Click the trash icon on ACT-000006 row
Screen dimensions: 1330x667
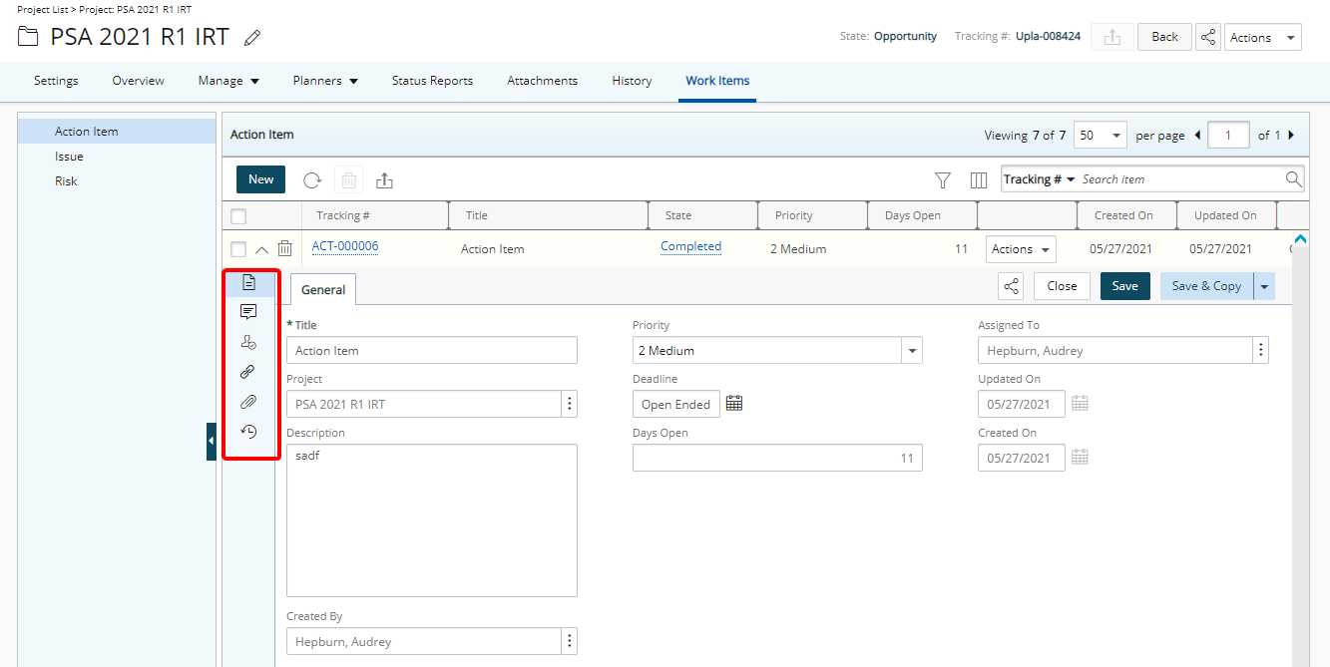pyautogui.click(x=284, y=249)
